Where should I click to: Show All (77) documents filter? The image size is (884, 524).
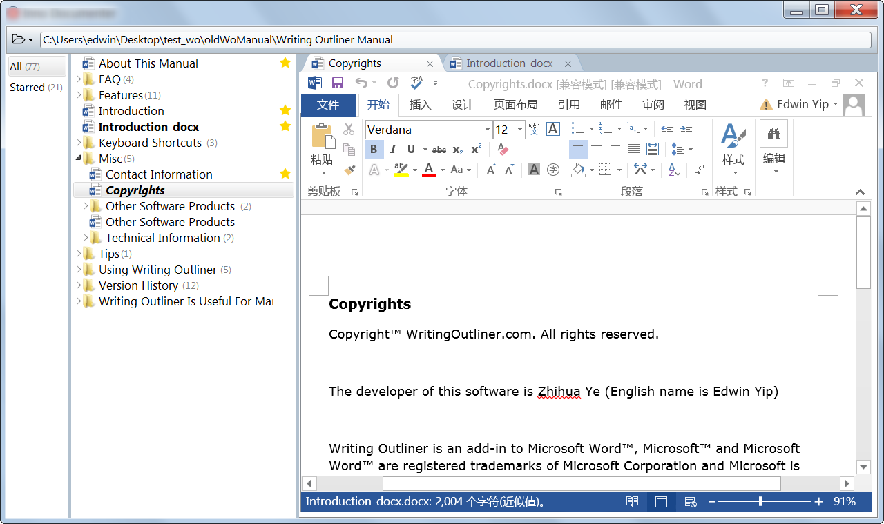(x=37, y=67)
